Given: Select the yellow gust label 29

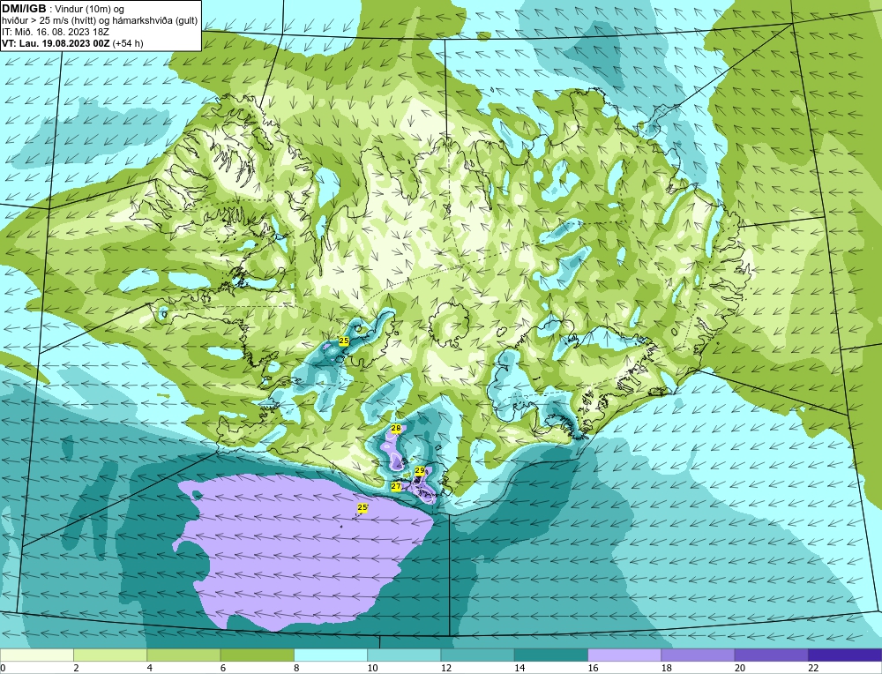Looking at the screenshot, I should click(x=420, y=470).
